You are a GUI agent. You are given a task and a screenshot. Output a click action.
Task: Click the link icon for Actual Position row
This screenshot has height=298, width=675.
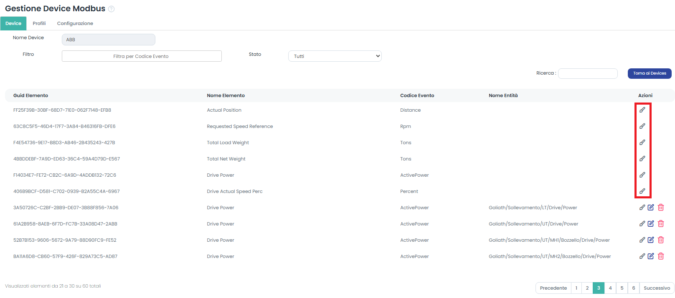tap(642, 110)
